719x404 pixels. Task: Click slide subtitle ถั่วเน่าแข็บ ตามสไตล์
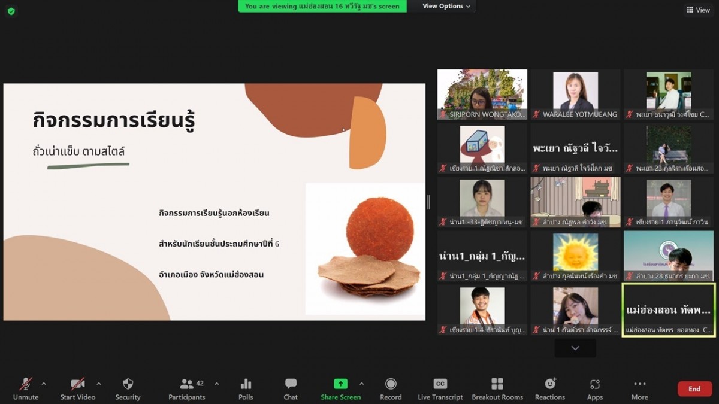point(78,151)
